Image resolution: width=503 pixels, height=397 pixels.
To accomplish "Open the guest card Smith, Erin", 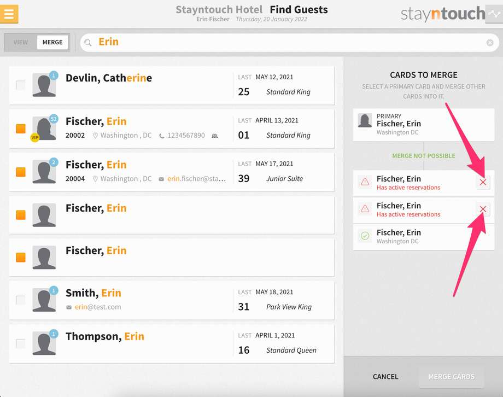I will pyautogui.click(x=172, y=300).
